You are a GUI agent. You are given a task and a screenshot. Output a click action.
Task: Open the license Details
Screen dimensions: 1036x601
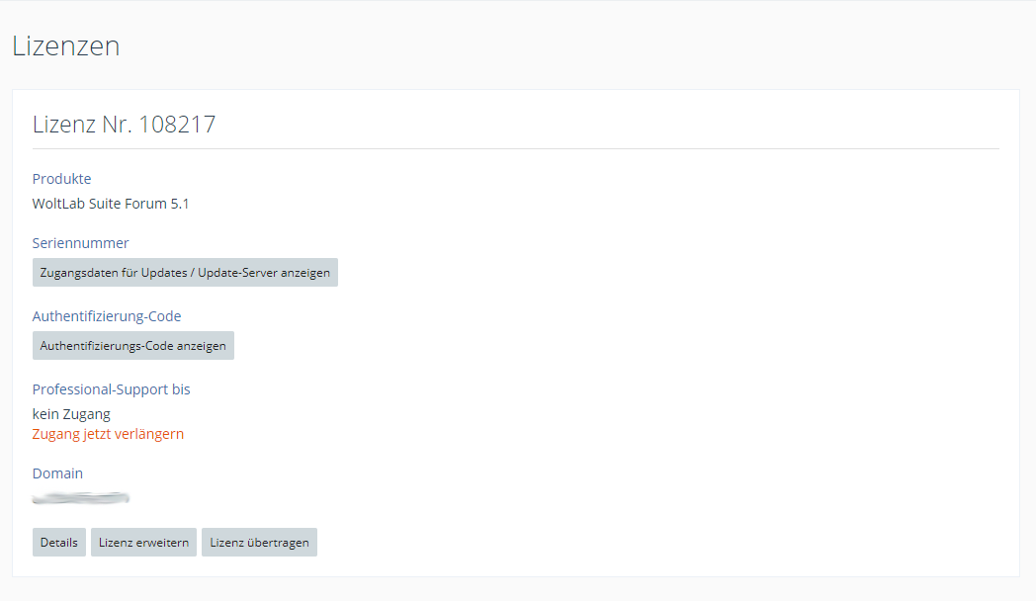59,543
